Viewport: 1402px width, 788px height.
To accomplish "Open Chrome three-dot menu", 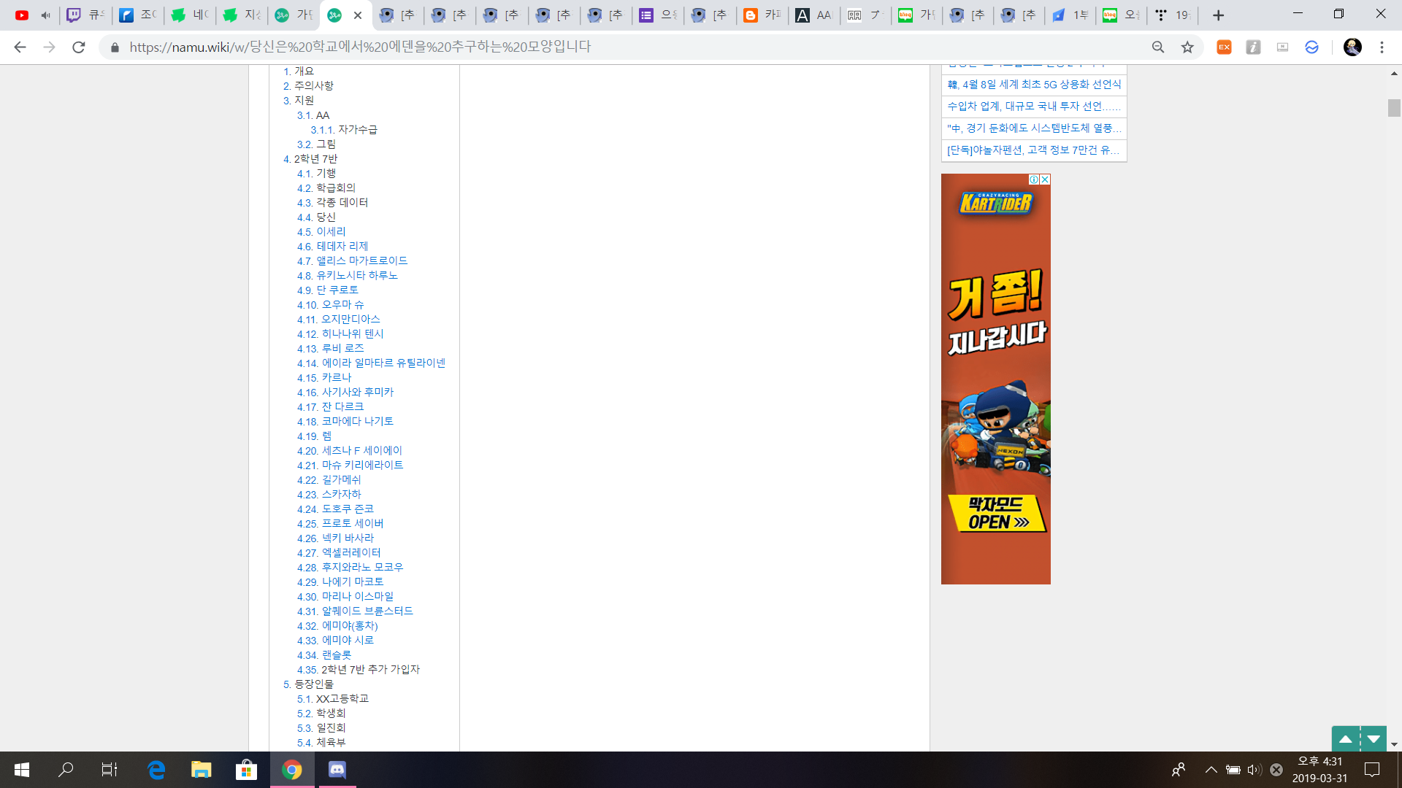I will pyautogui.click(x=1382, y=47).
